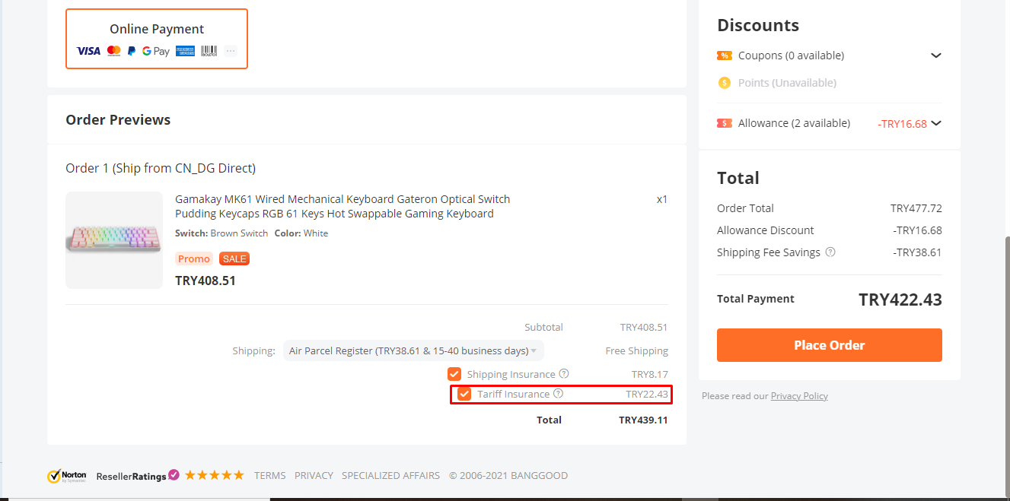Open the SPECIALIZED AFFAIRS footer link
This screenshot has height=501, width=1010.
[390, 475]
